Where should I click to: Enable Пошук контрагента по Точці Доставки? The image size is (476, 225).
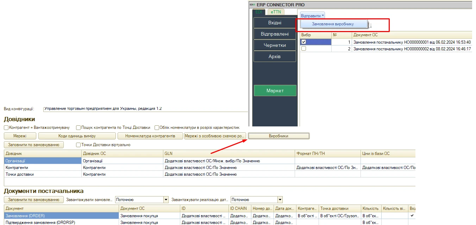pyautogui.click(x=78, y=127)
